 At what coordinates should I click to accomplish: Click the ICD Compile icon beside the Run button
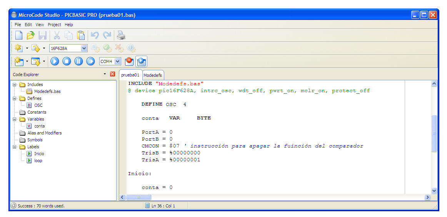19,61
